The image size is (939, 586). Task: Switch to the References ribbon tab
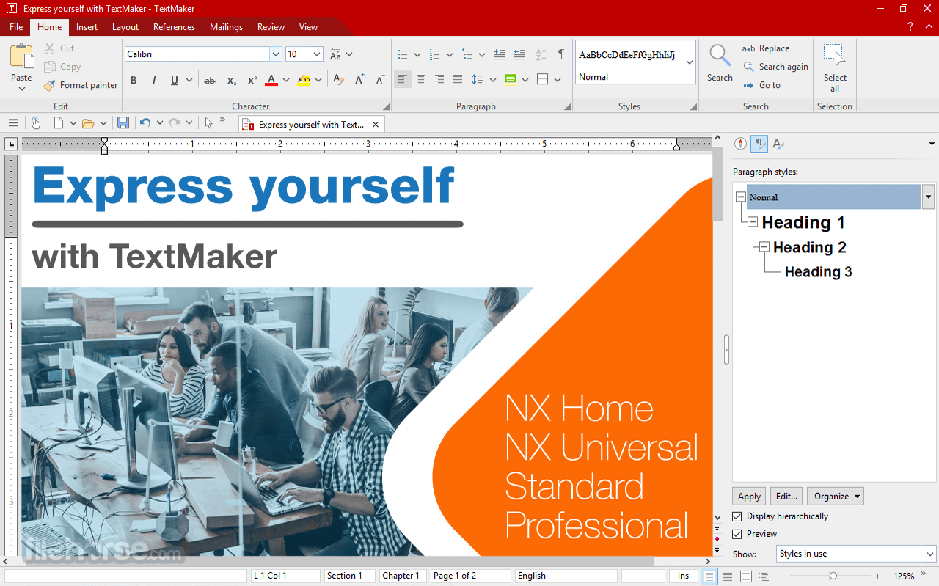point(174,27)
